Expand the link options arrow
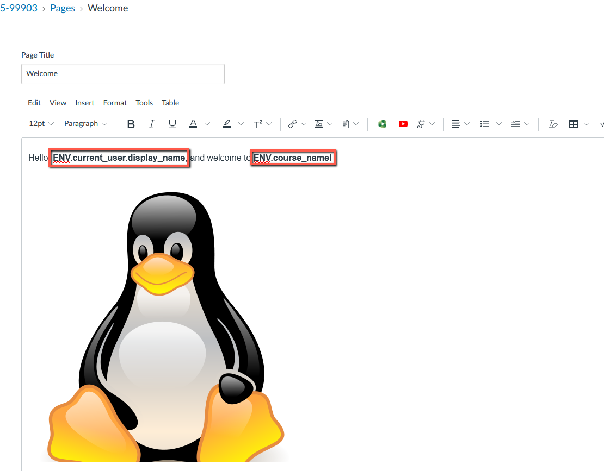Screen dimensions: 604x471 [304, 124]
